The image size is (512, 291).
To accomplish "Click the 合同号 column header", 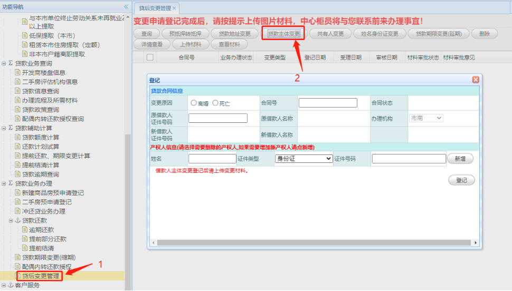I will [x=186, y=57].
